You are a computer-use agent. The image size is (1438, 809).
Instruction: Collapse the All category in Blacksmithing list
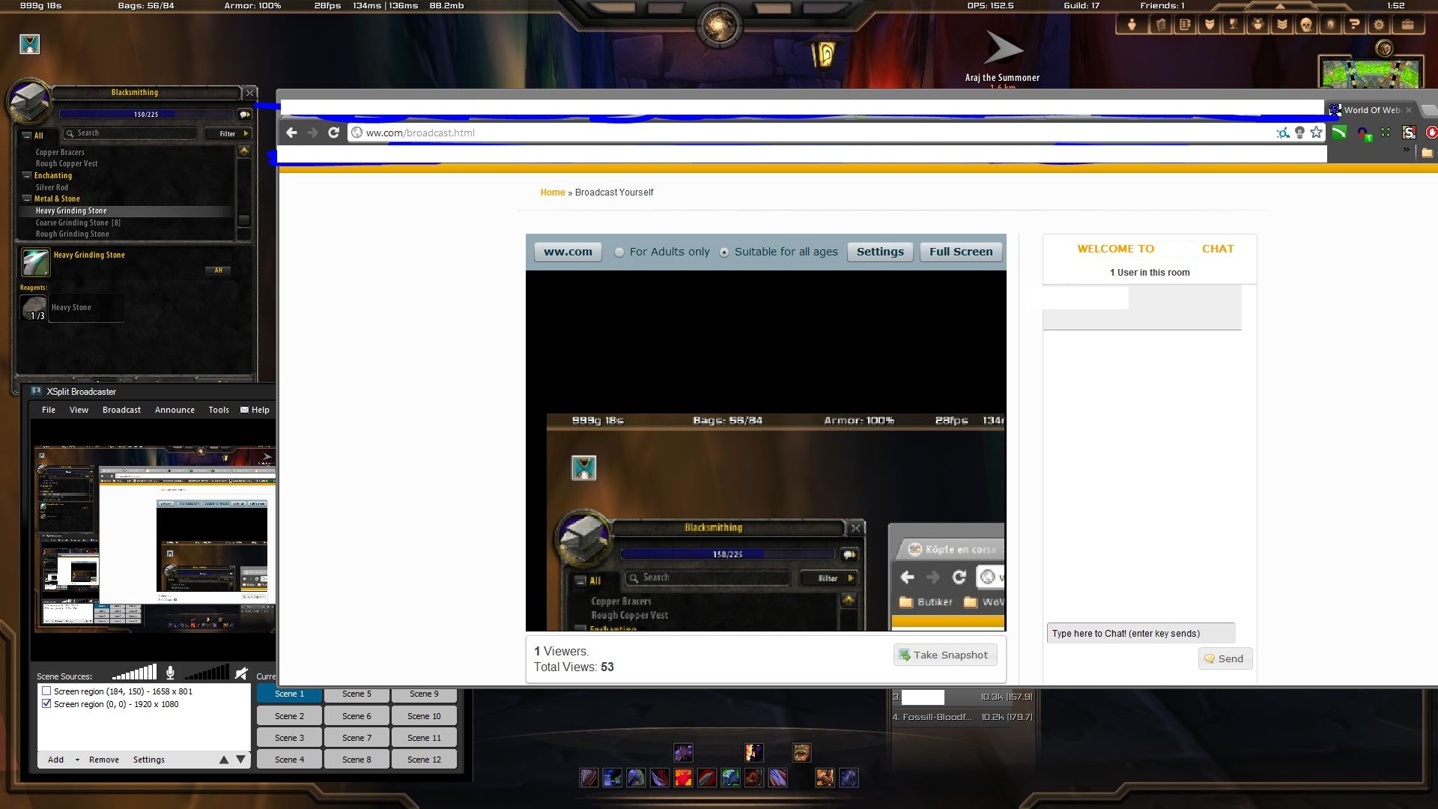pyautogui.click(x=26, y=136)
